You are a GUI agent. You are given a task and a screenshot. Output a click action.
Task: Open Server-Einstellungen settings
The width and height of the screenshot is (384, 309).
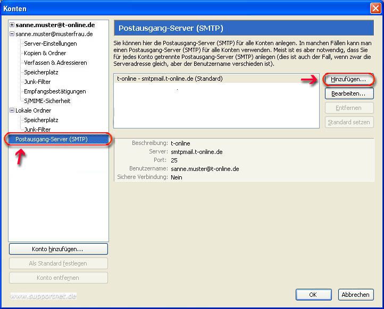(51, 44)
